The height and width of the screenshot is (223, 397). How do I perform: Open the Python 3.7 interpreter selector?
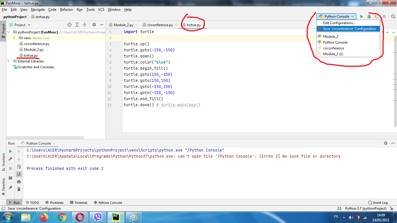pos(366,208)
